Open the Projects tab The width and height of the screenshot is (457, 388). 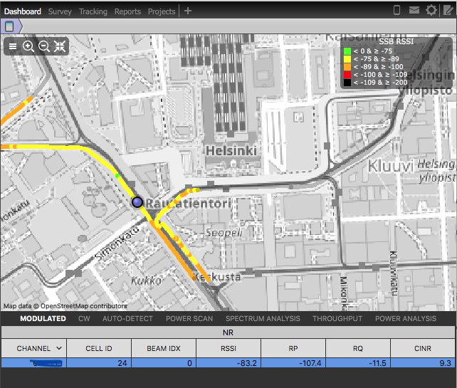point(162,11)
